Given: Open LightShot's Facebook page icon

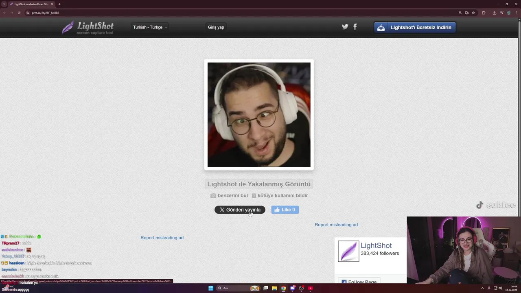Looking at the screenshot, I should pyautogui.click(x=355, y=27).
